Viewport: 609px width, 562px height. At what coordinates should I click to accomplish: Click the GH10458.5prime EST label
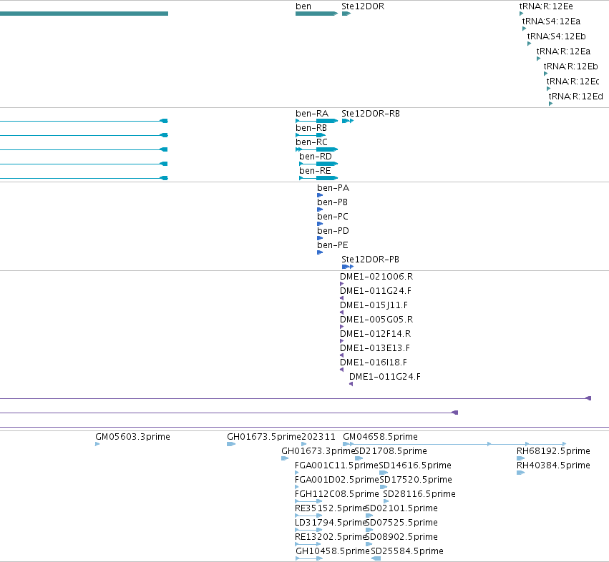click(333, 551)
